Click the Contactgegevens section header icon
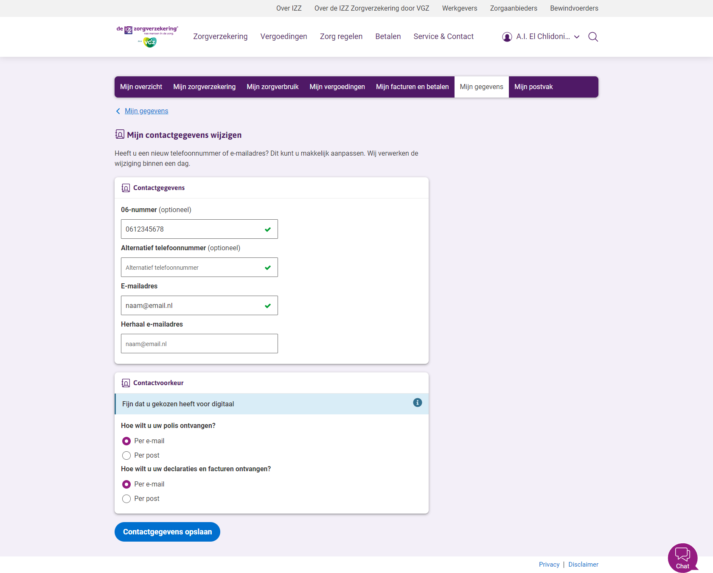Image resolution: width=713 pixels, height=573 pixels. pos(126,188)
